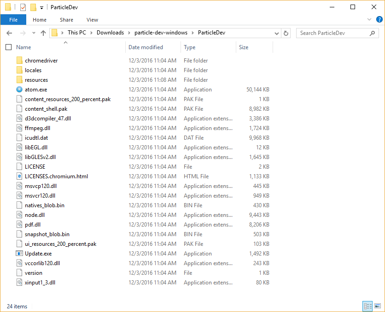Click the New folder quick access icon
Screen dimensions: 385x312
tap(34, 7)
